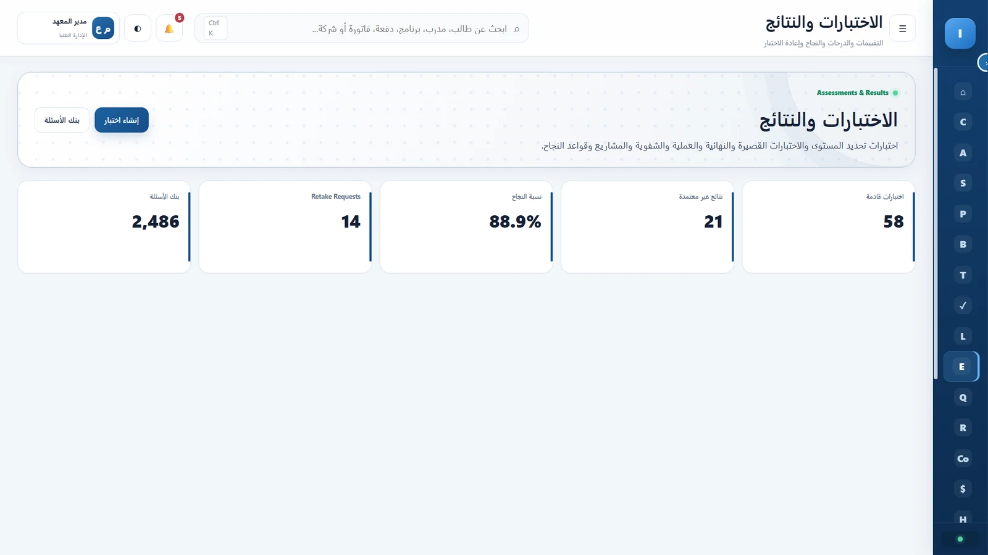
Task: Open sidebar item labeled A
Action: [x=963, y=153]
